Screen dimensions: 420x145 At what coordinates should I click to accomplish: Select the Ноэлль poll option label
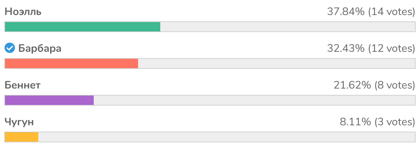coord(23,12)
